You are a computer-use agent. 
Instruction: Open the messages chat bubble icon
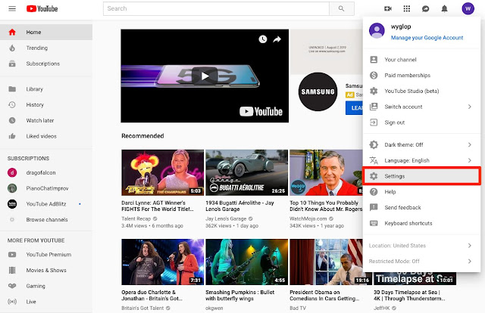[426, 8]
